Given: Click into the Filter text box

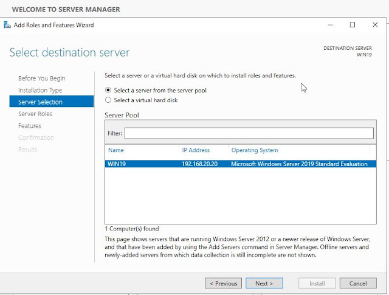Looking at the screenshot, I should 249,133.
